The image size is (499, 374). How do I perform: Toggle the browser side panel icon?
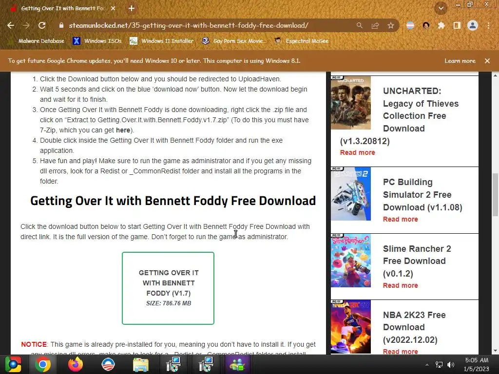point(457,25)
